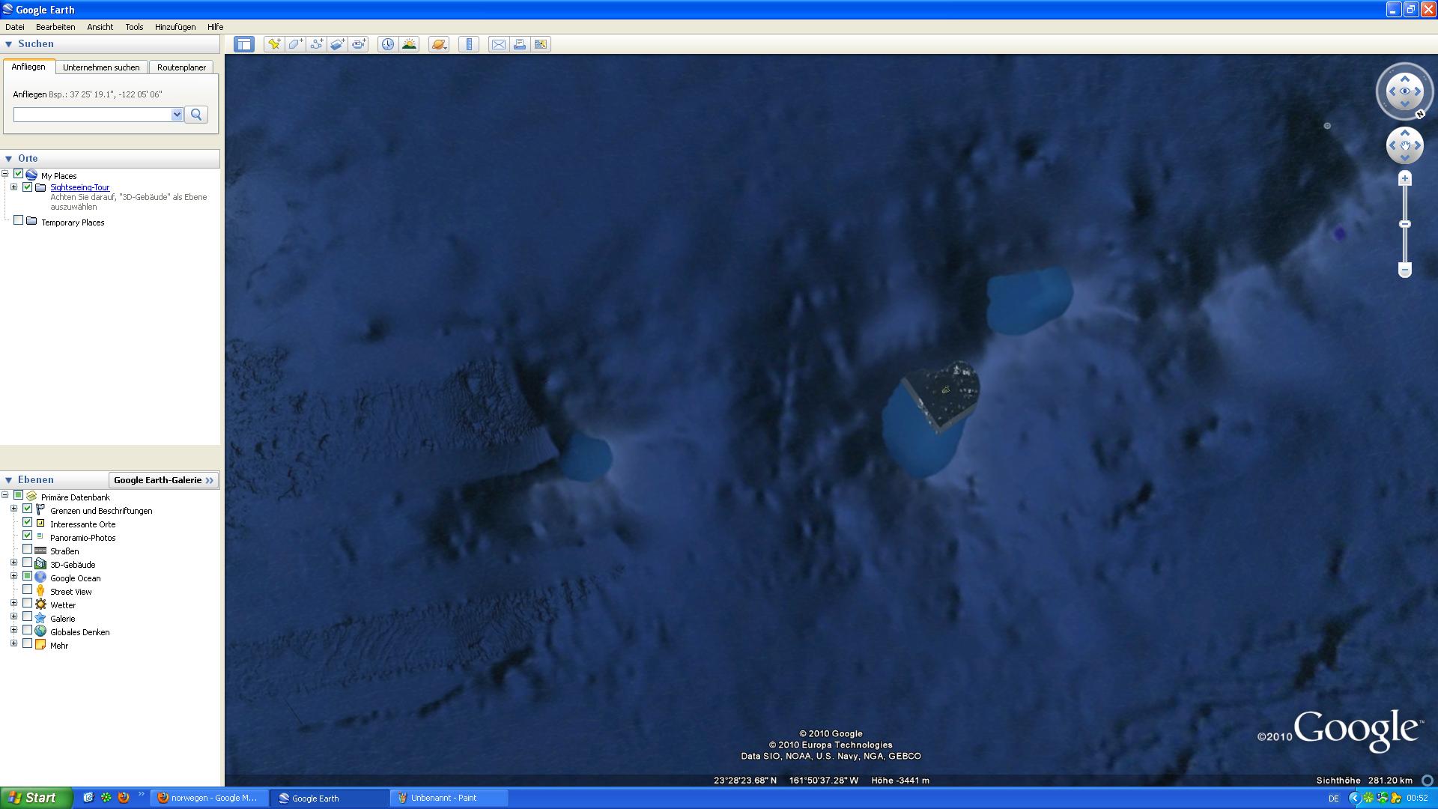Uncheck Grenzen und Beschriftungen layer
Image resolution: width=1438 pixels, height=809 pixels.
pyautogui.click(x=28, y=509)
